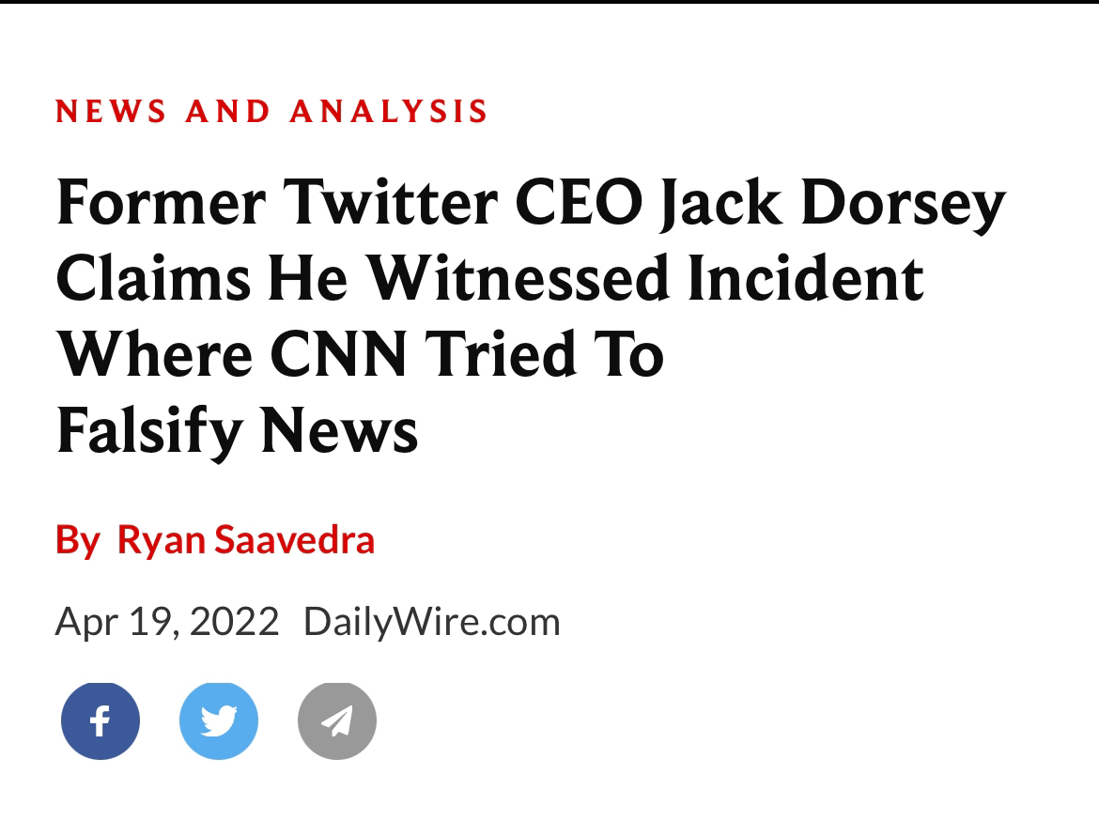Viewport: 1099px width, 821px height.
Task: Click the headline's last line 'Falsify News'
Action: 237,431
